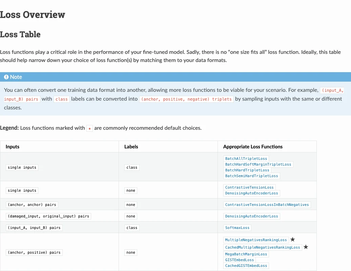Open the MultipleNegativesRankingLoss link

click(x=256, y=240)
